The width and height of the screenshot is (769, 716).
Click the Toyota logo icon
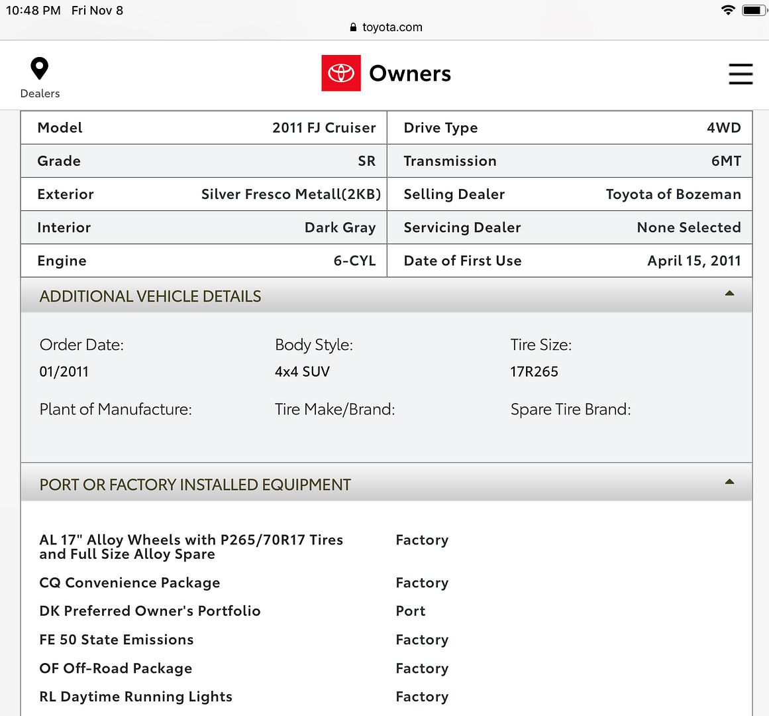coord(341,73)
